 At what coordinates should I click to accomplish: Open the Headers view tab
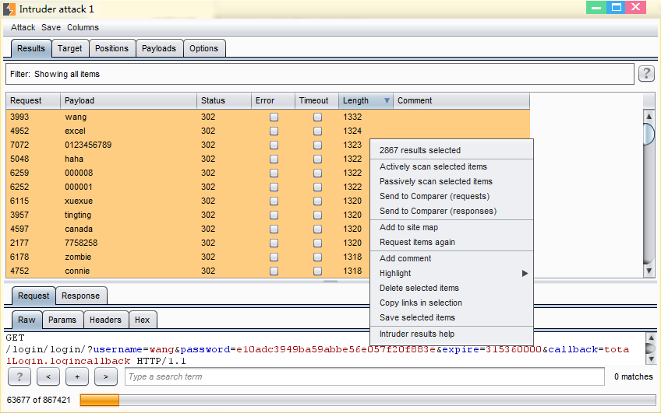(x=105, y=320)
